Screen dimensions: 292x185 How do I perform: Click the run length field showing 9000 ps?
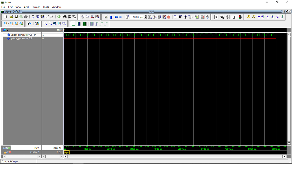[x=137, y=17]
